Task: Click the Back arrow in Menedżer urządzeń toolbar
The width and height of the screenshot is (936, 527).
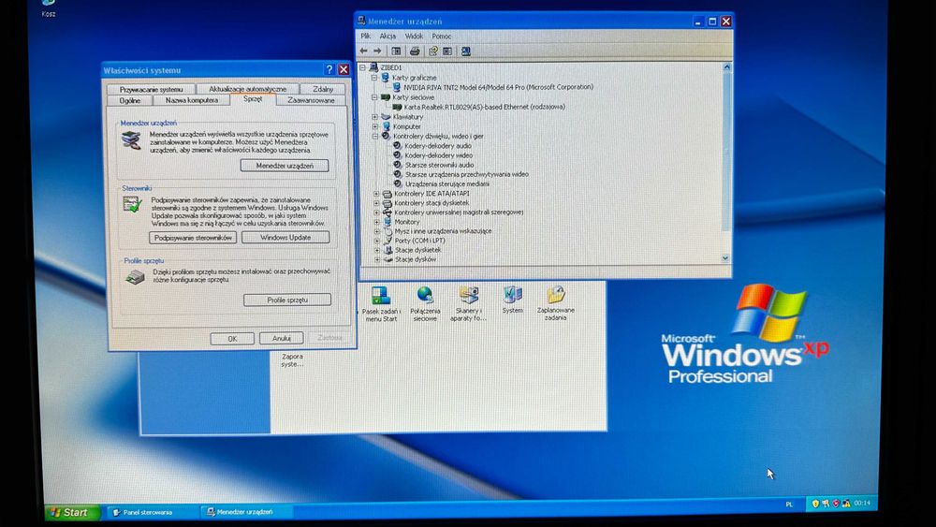Action: tap(363, 51)
